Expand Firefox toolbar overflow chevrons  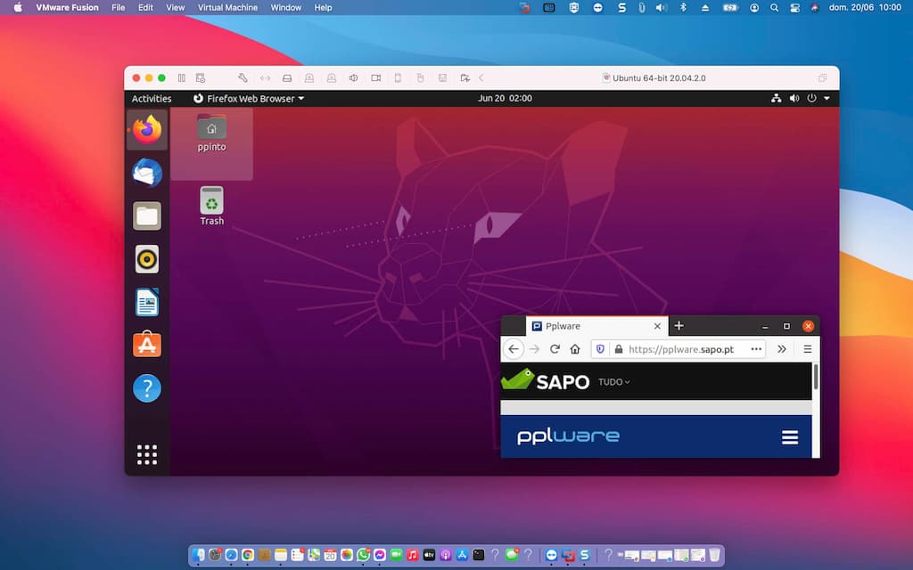tap(781, 349)
